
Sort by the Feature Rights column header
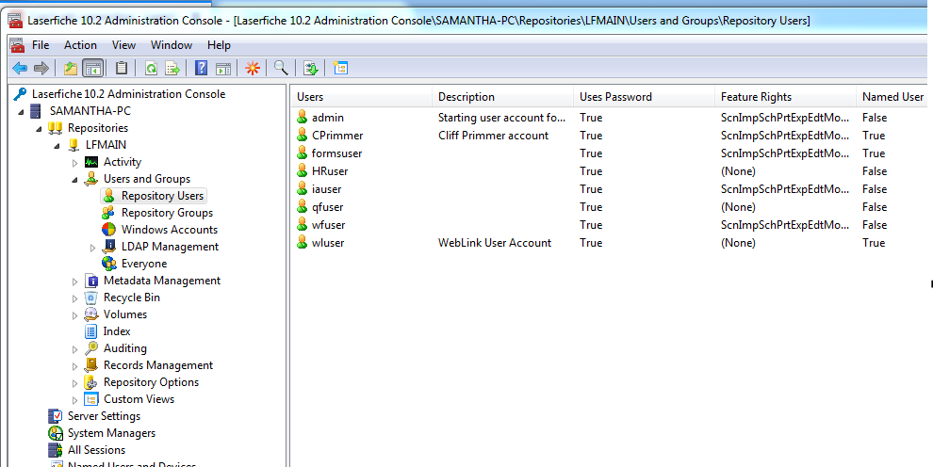pos(785,97)
